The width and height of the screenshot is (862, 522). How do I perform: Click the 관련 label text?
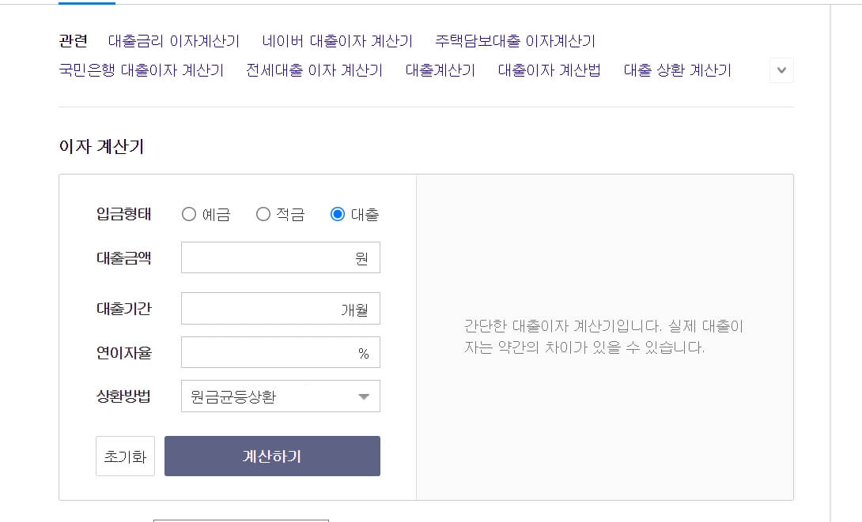[x=73, y=41]
